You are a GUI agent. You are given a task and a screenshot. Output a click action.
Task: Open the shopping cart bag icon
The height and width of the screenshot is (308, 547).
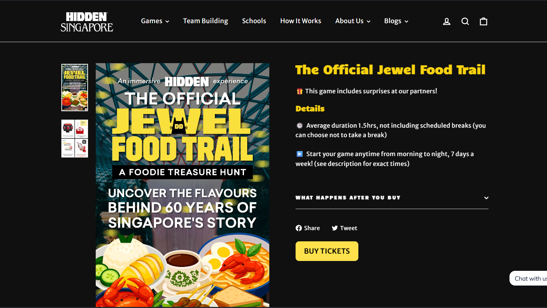484,21
